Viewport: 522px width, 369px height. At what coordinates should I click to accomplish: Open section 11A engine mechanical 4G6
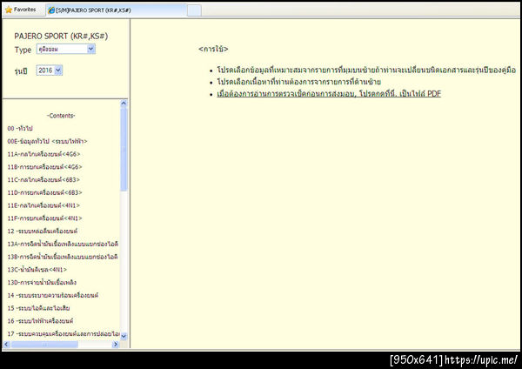tap(43, 154)
